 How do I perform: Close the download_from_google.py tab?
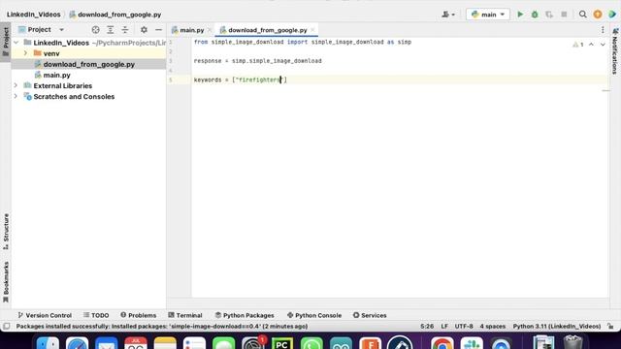(312, 30)
